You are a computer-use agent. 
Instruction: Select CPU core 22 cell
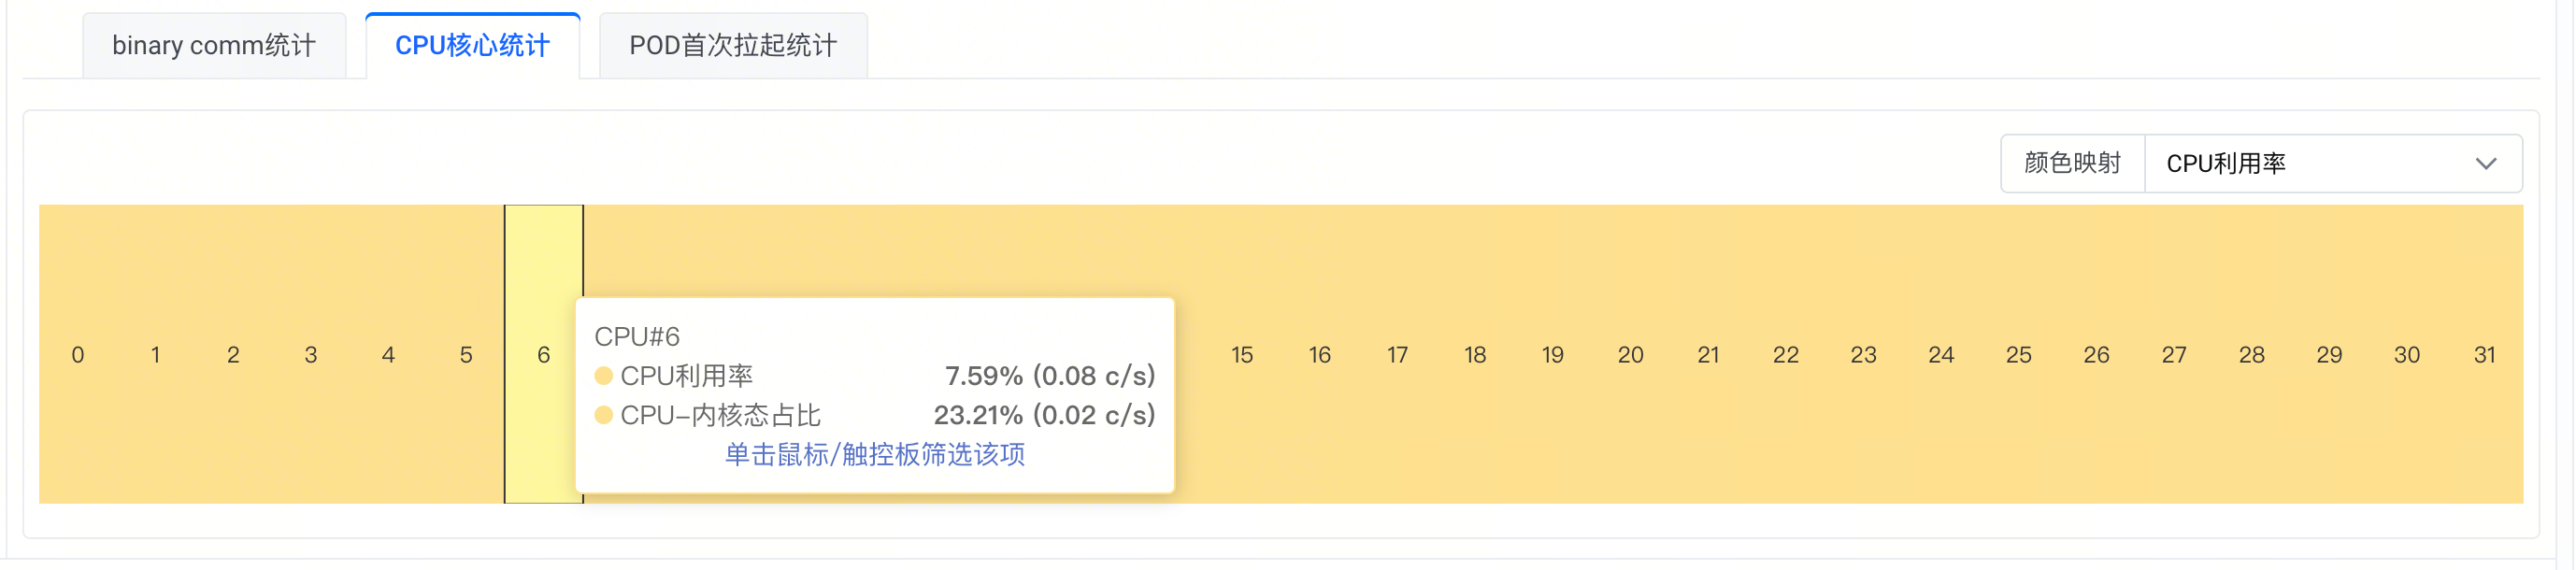tap(1785, 355)
